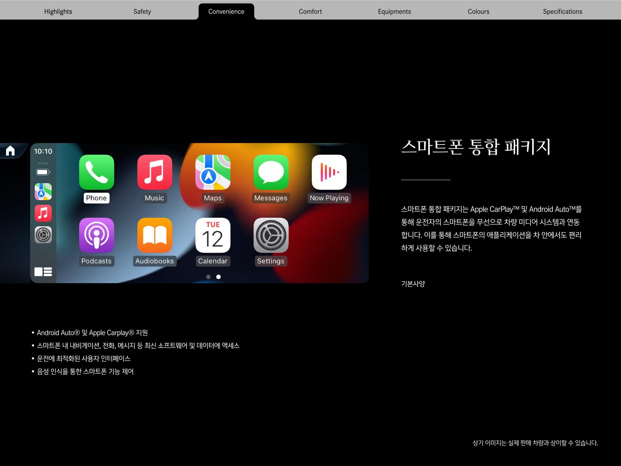
Task: Tap the home icon beside the CarPlay screen
Action: coord(10,150)
